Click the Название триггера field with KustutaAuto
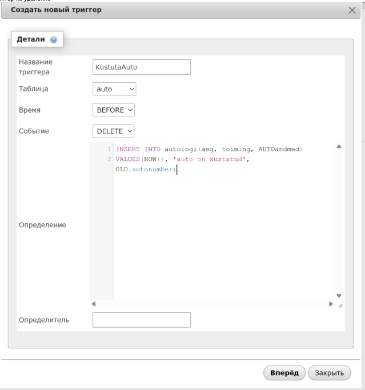The width and height of the screenshot is (365, 390). (x=141, y=67)
